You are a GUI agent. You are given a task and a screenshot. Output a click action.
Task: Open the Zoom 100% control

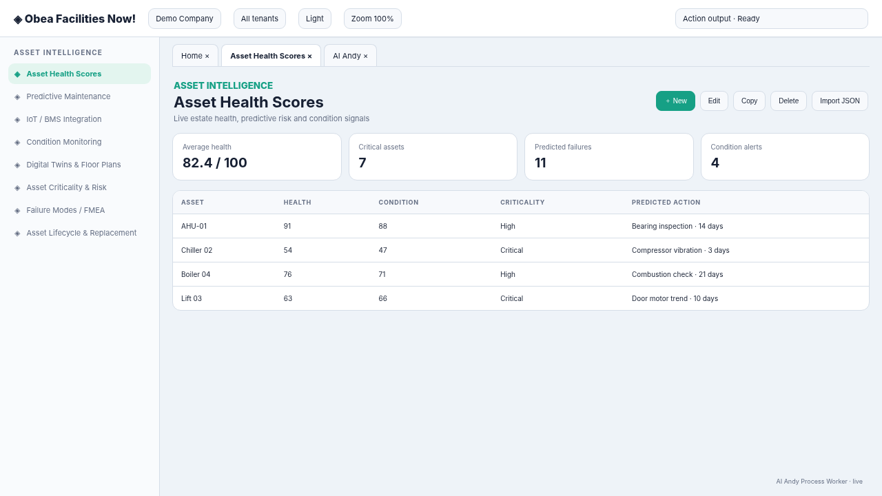click(x=373, y=19)
